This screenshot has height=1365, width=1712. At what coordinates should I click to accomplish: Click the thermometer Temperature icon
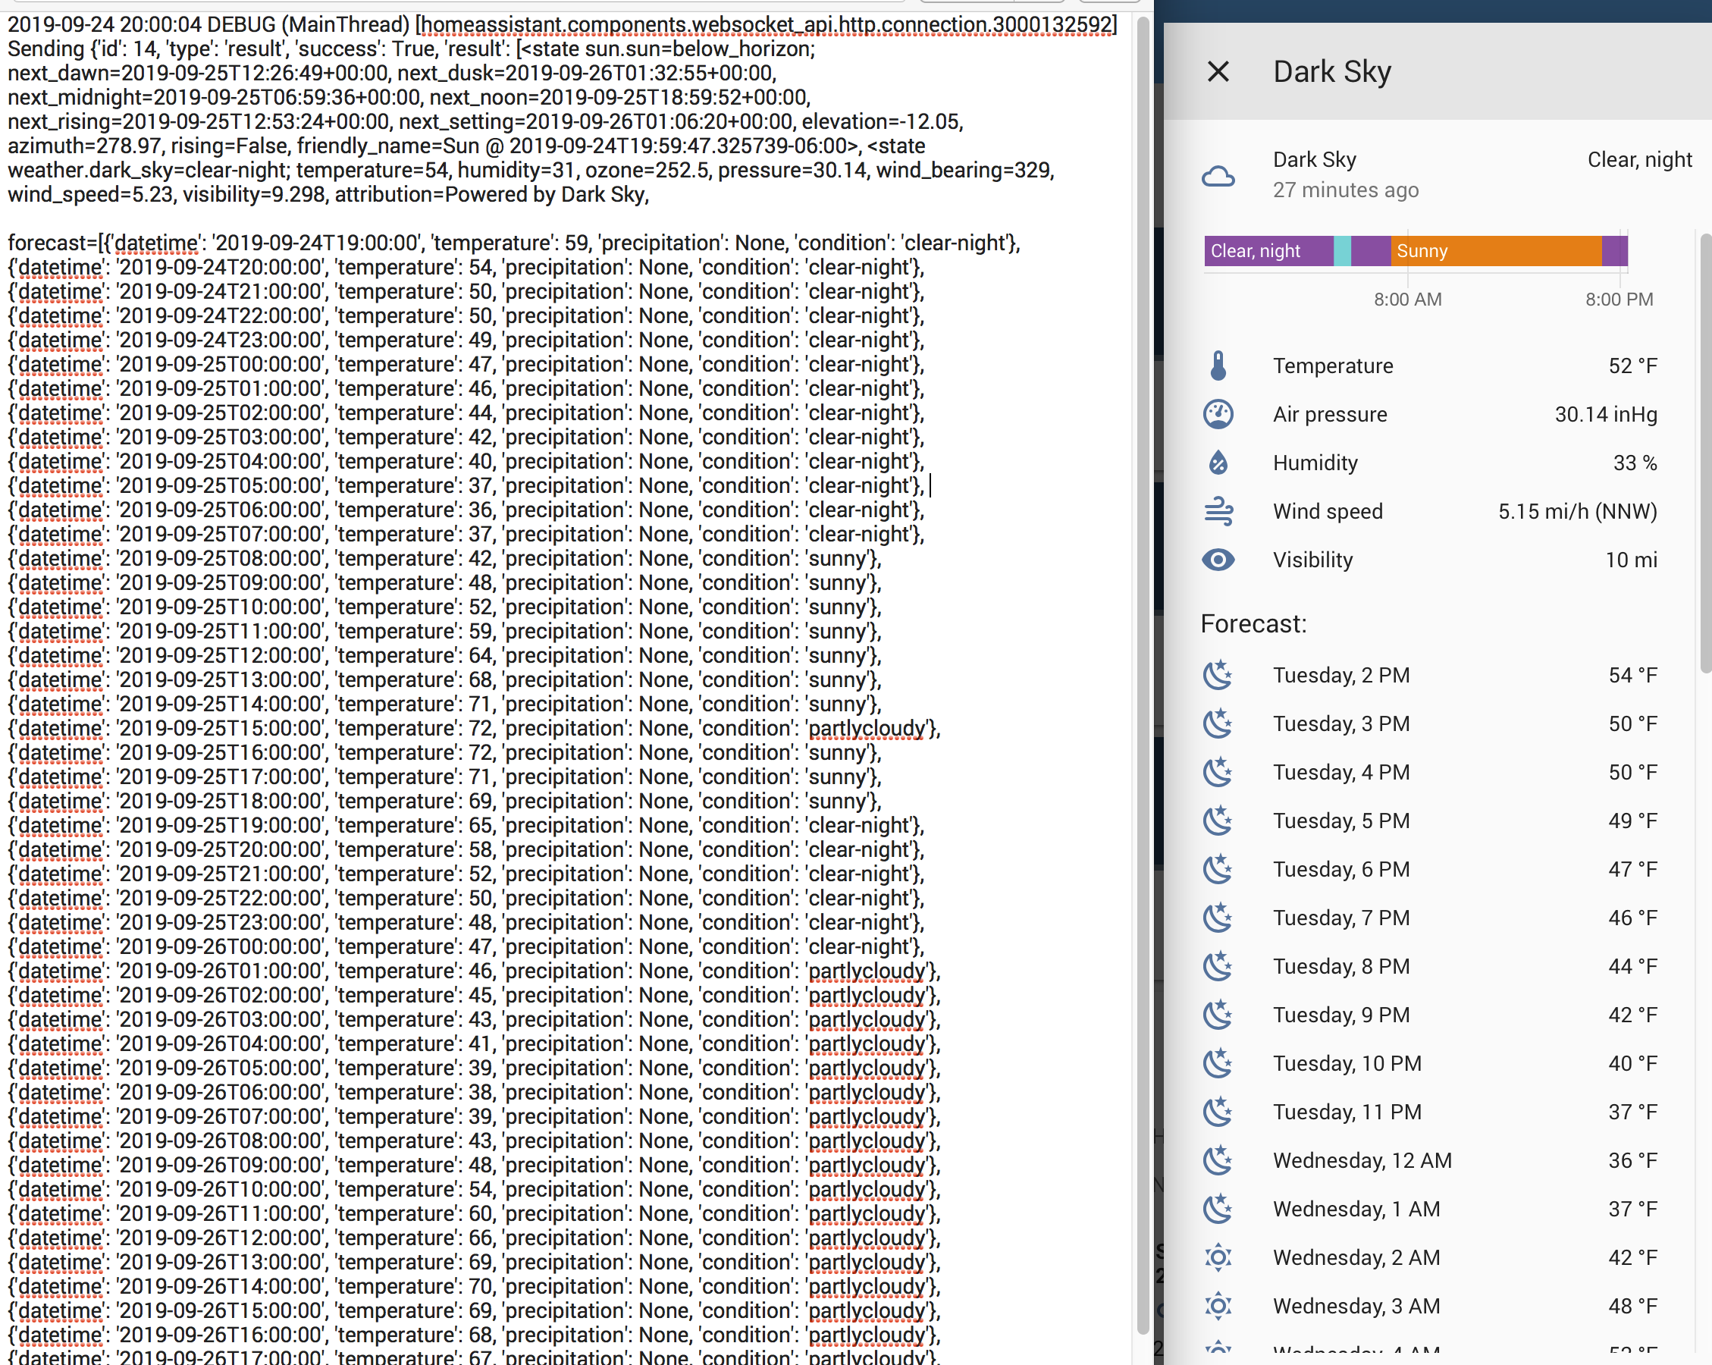pos(1218,366)
